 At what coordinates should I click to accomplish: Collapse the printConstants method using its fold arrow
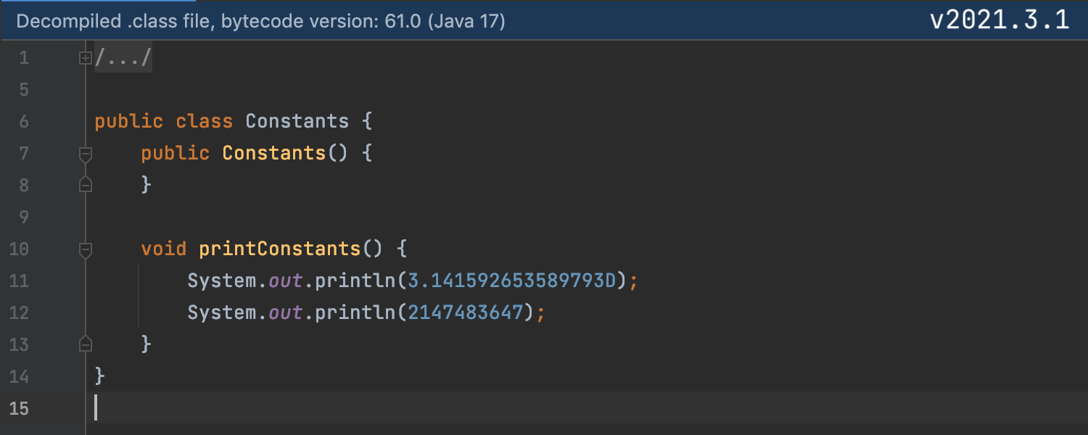(x=86, y=249)
